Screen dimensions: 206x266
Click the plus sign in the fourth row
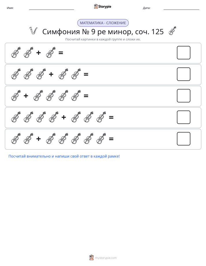[x=64, y=117]
